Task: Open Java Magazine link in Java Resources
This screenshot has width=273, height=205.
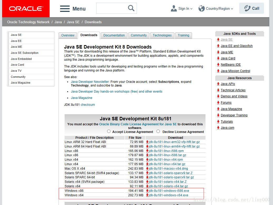Action: pyautogui.click(x=231, y=109)
